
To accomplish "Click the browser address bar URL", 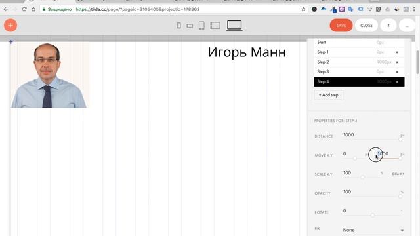I will 137,9.
